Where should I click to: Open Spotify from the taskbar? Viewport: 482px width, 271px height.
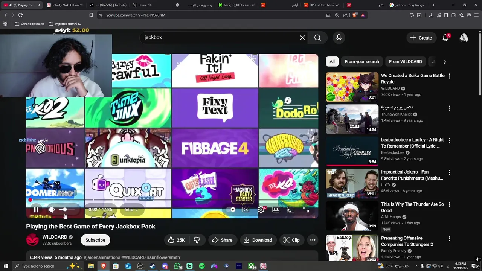tap(202, 266)
